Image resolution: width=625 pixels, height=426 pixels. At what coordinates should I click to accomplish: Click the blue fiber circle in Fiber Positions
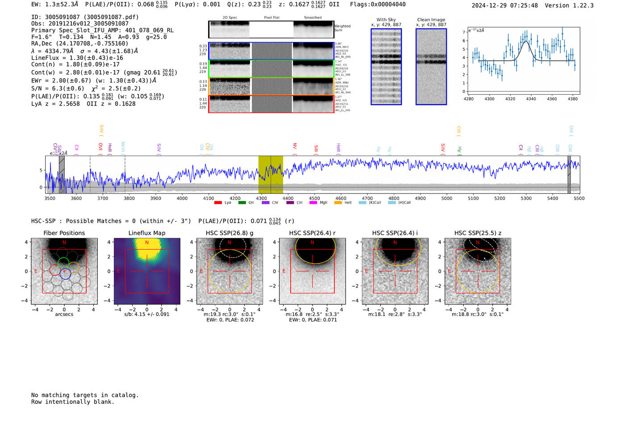coord(65,274)
